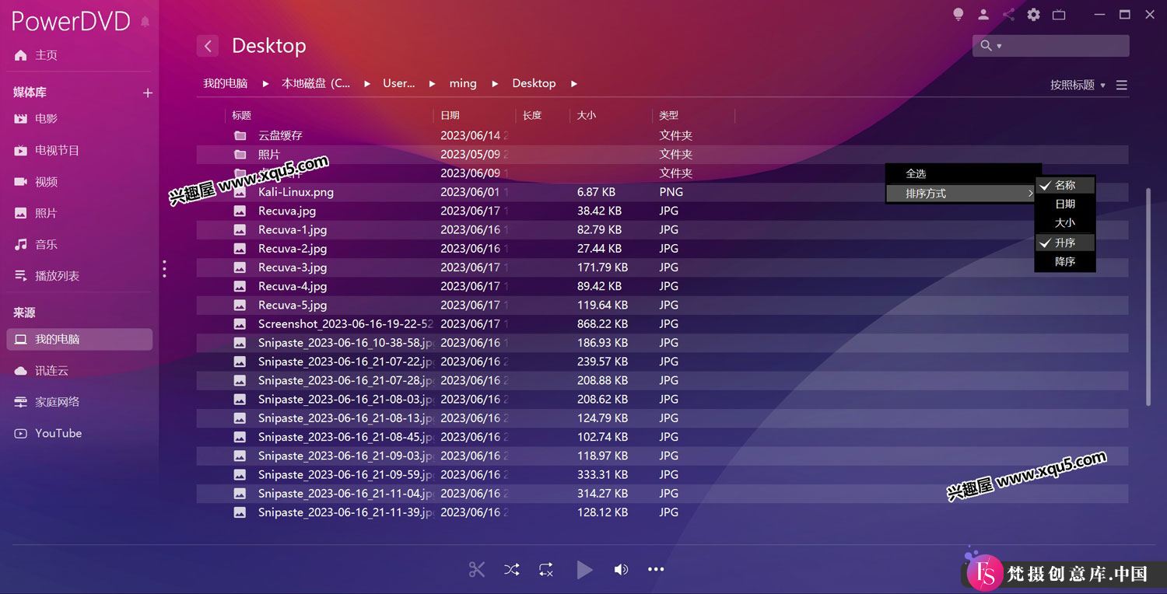Select Screenshot_2023-06-16-19-22-52 file
The width and height of the screenshot is (1167, 594).
[662, 323]
